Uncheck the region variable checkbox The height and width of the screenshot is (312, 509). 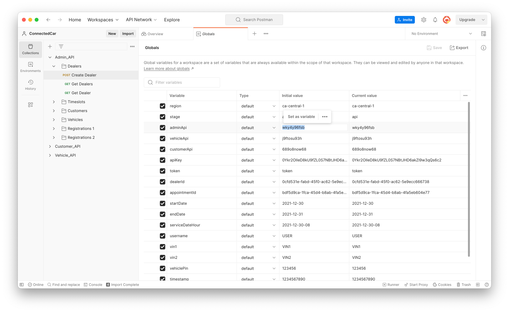point(163,106)
